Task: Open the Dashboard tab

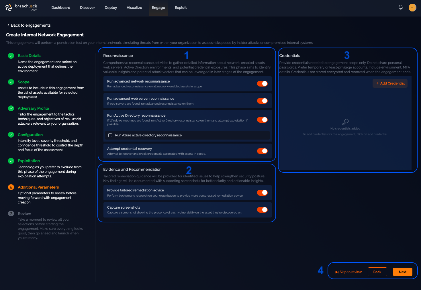Action: 61,8
